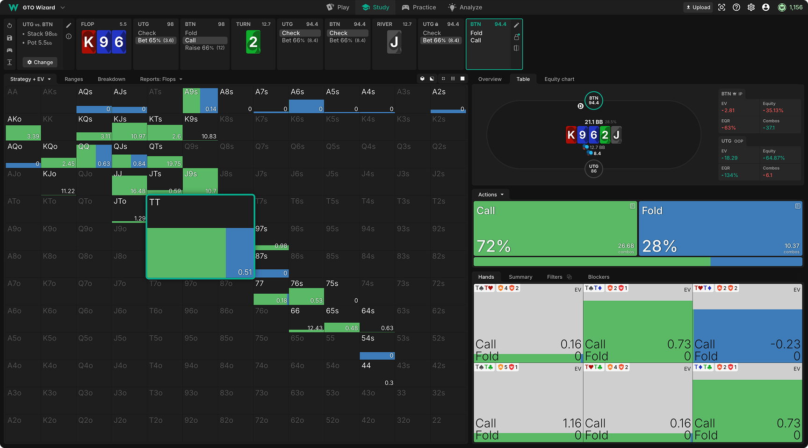Select BTN Raise 66% action on flop
The height and width of the screenshot is (448, 808).
(x=205, y=48)
